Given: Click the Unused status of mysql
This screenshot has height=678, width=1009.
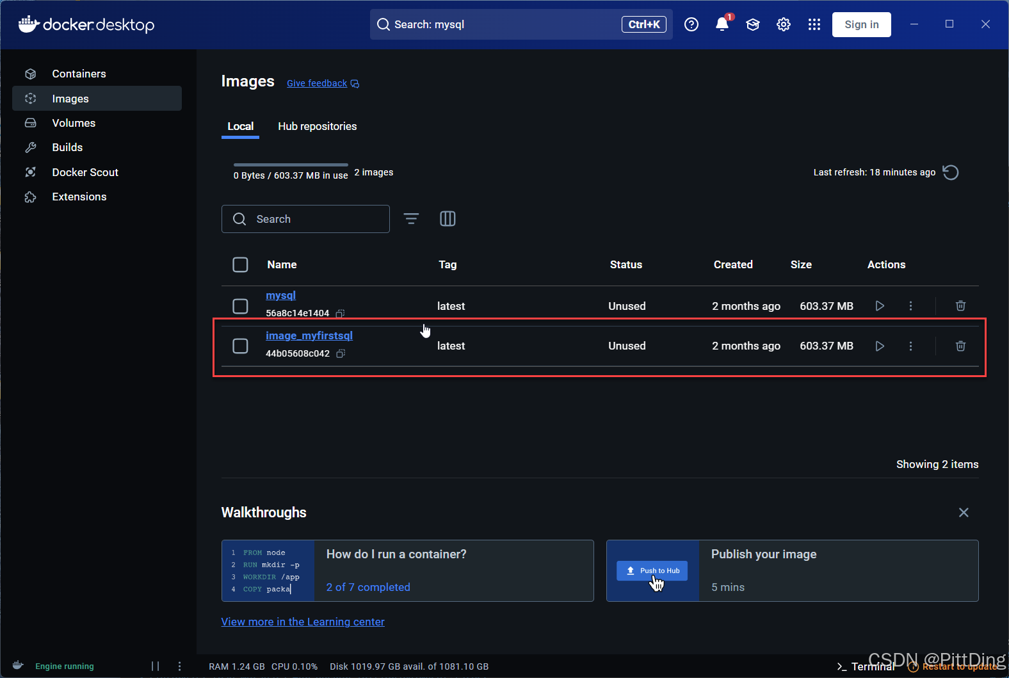Looking at the screenshot, I should coord(627,306).
